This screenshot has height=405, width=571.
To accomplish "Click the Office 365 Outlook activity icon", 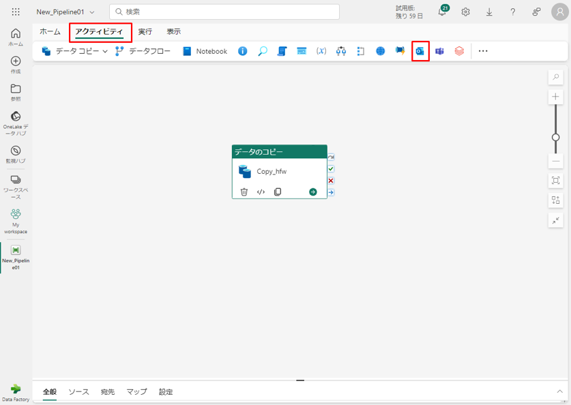I will (x=420, y=51).
